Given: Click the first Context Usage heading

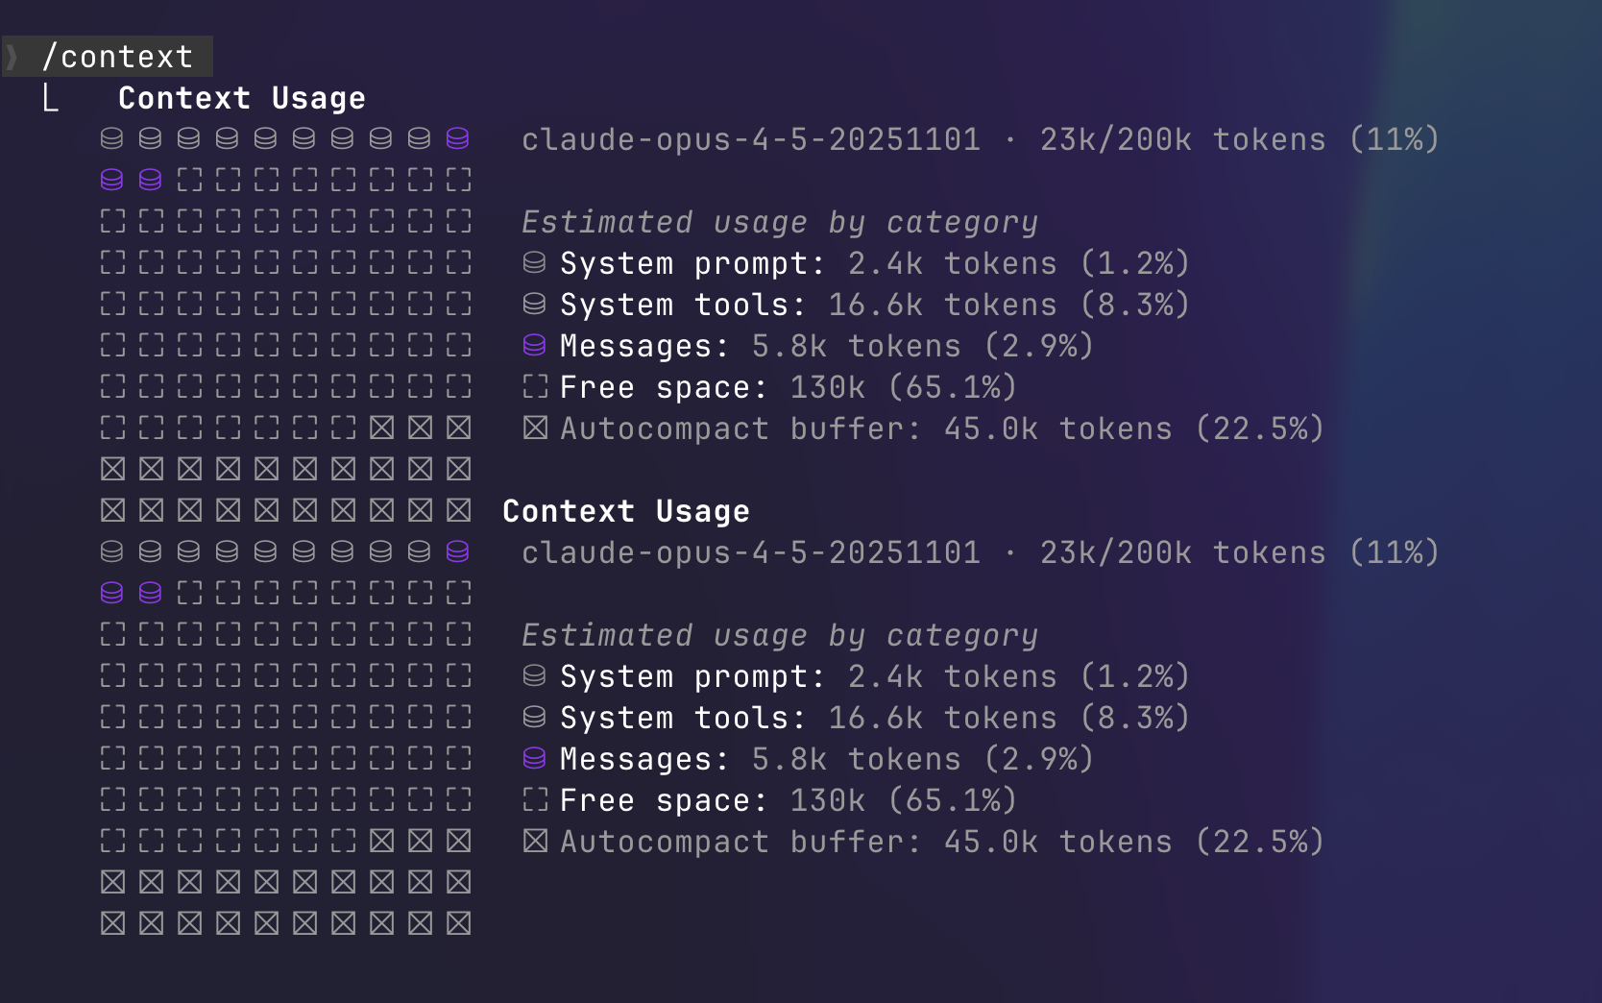Looking at the screenshot, I should tap(241, 98).
